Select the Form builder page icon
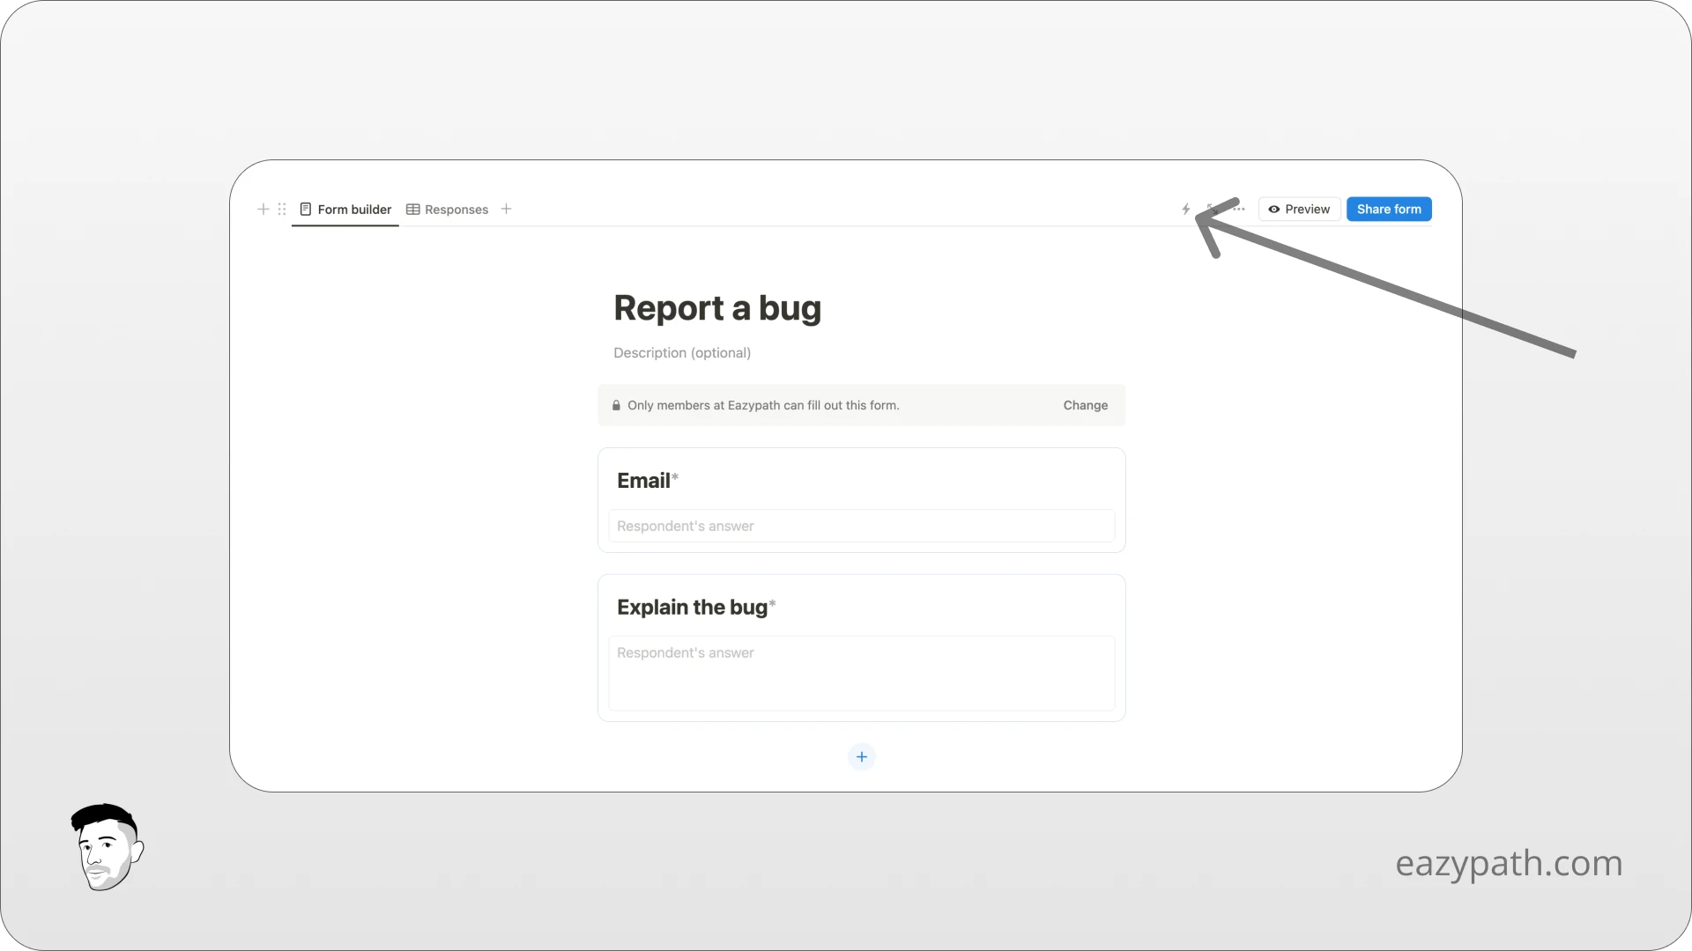The image size is (1692, 951). tap(306, 210)
